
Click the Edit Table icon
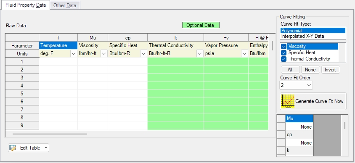(x=13, y=148)
